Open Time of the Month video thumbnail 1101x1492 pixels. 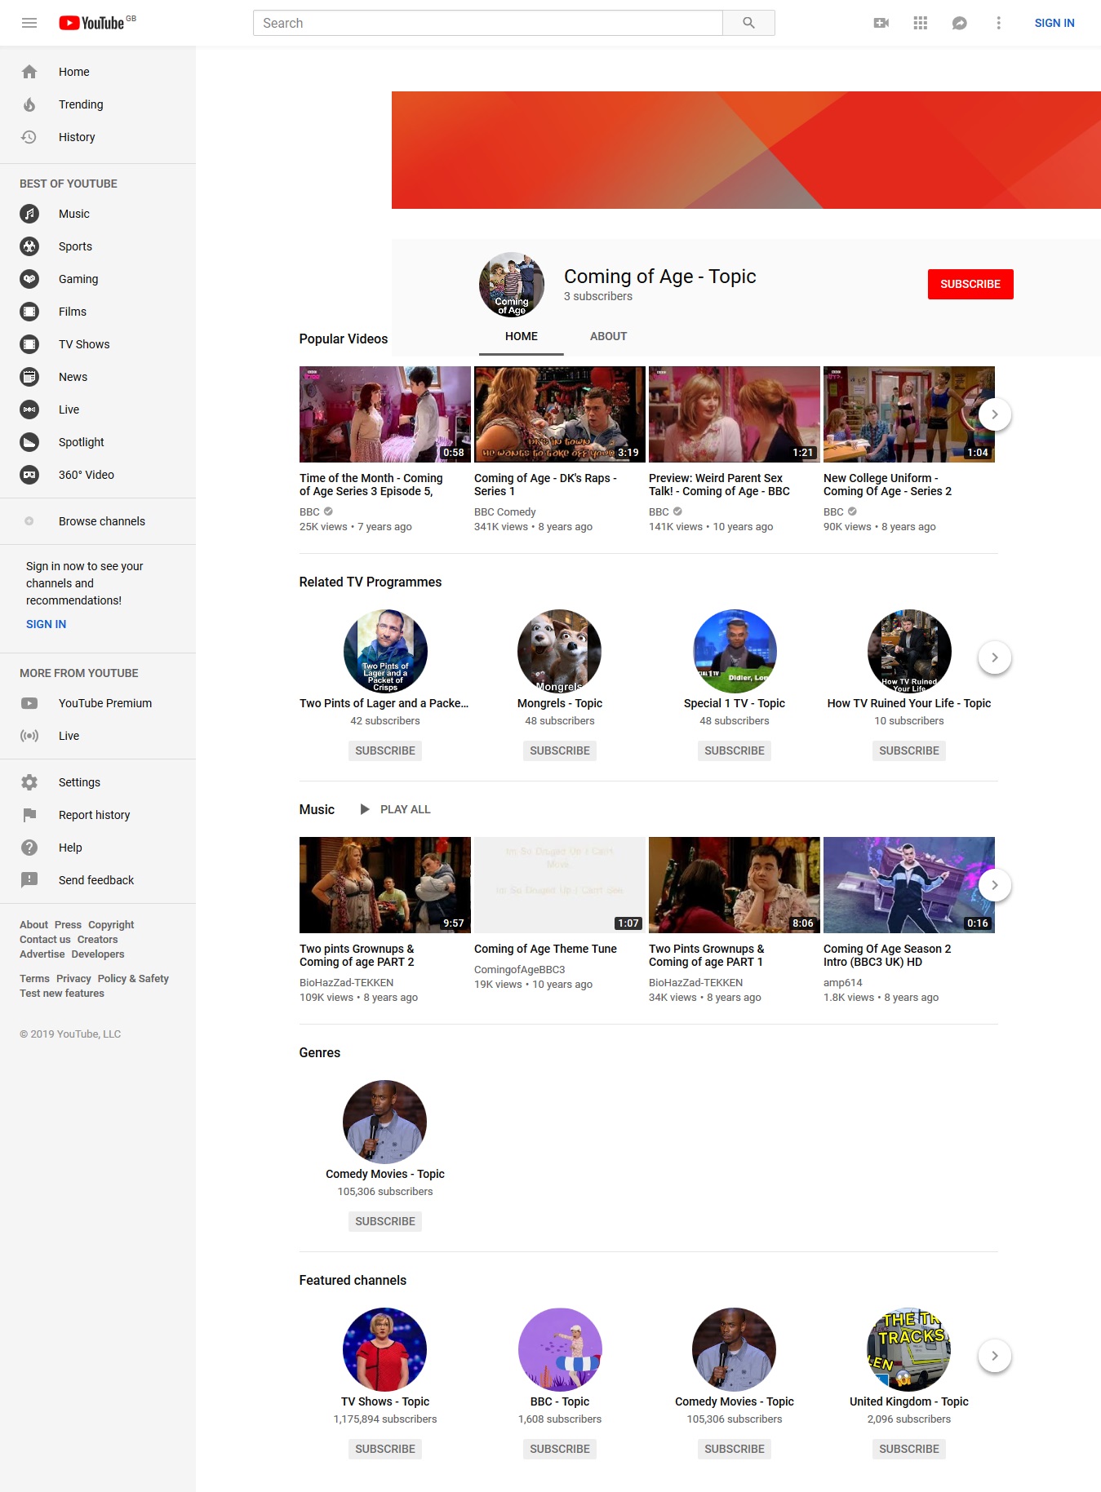click(385, 414)
